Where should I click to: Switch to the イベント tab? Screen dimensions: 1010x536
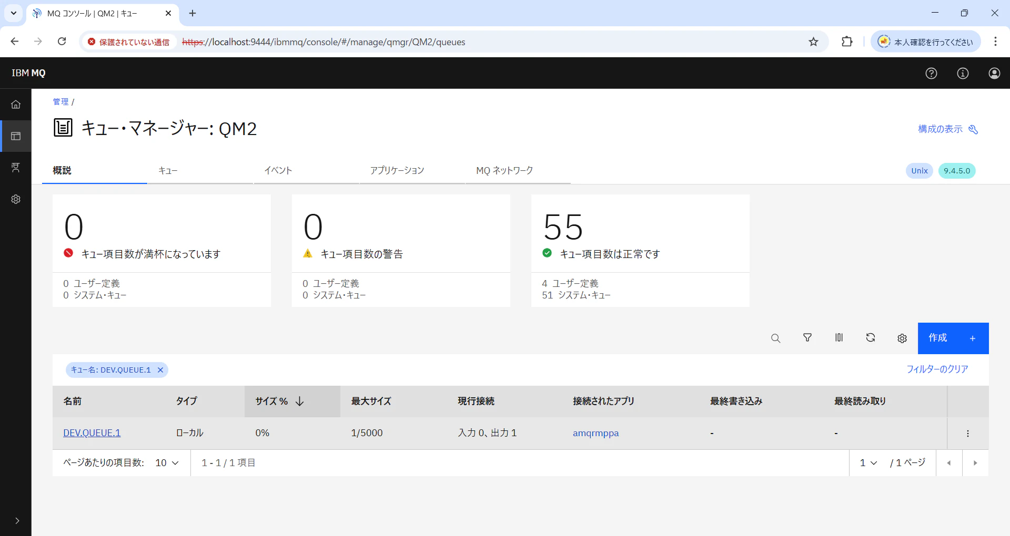click(307, 170)
